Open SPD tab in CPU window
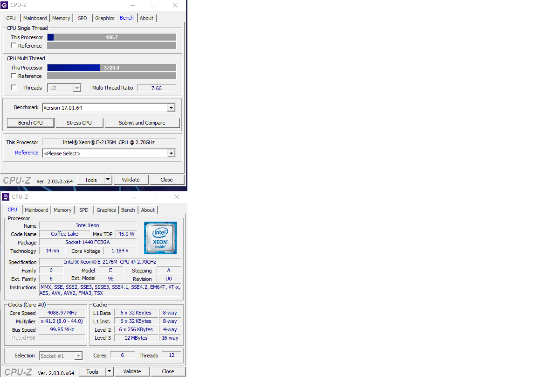The image size is (537, 377). pyautogui.click(x=84, y=210)
